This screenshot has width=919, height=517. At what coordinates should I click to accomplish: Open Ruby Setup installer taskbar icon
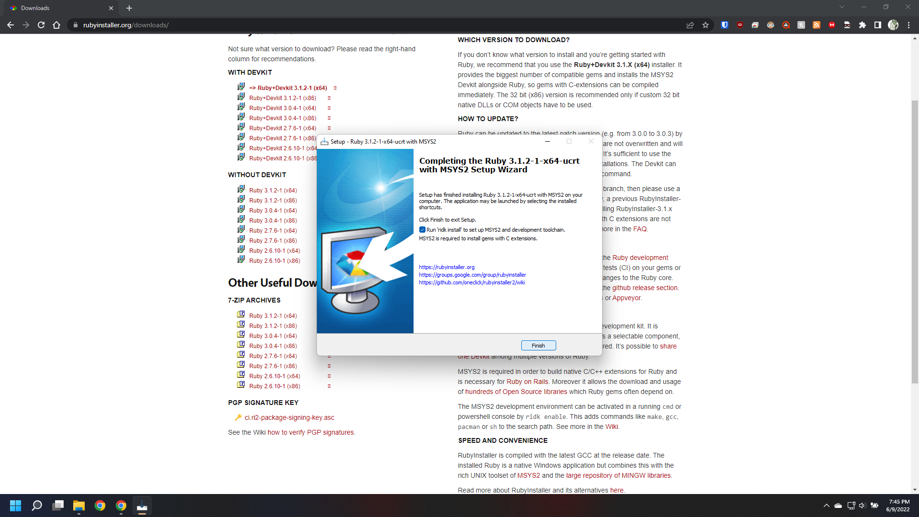[x=142, y=506]
